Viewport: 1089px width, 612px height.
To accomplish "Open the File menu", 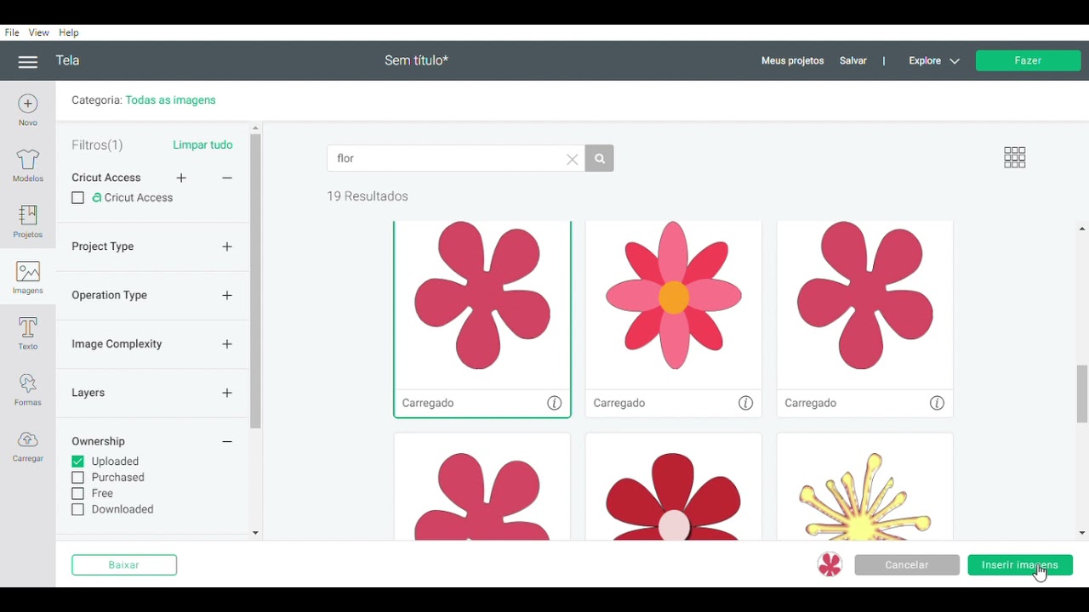I will 12,32.
